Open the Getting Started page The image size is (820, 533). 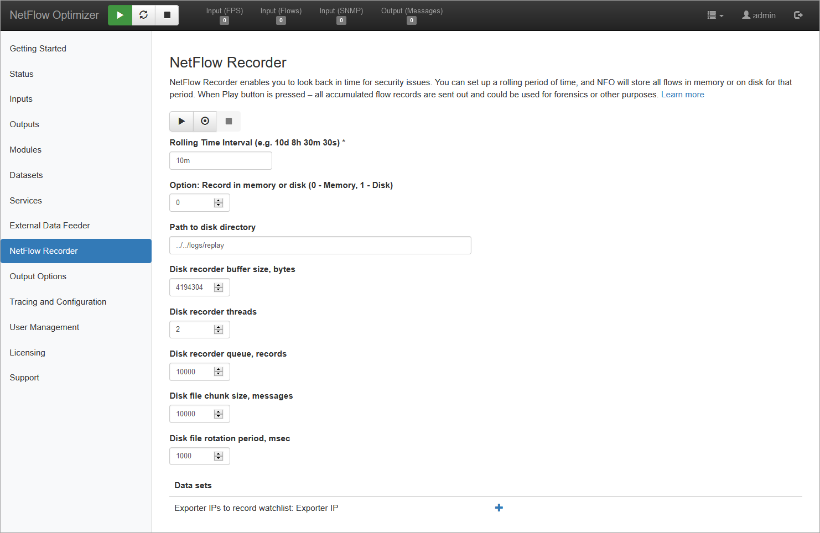(76, 49)
